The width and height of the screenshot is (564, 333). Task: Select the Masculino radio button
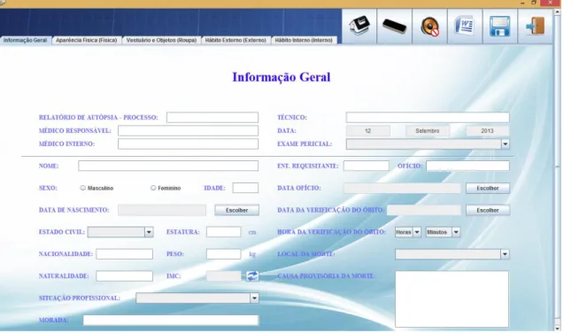pyautogui.click(x=82, y=188)
